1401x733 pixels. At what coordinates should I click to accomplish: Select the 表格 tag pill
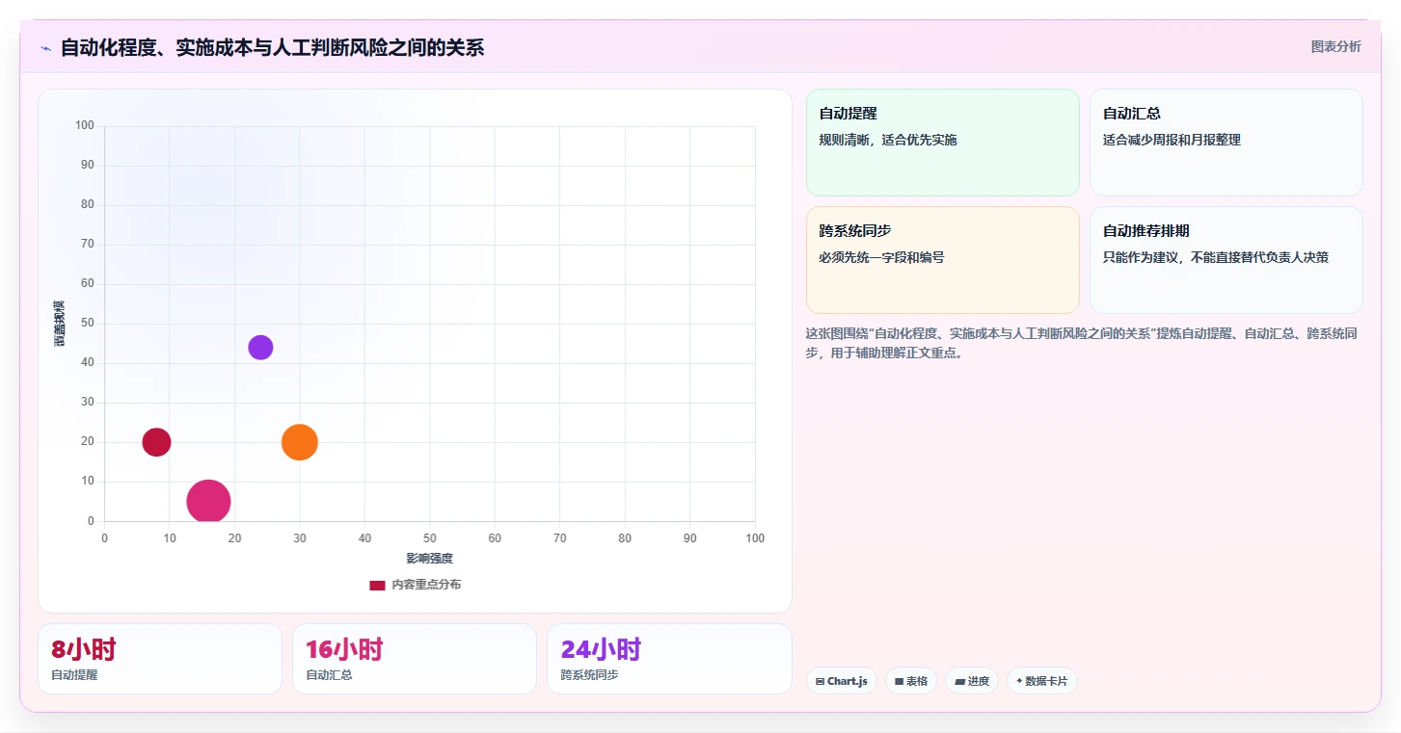tap(910, 681)
